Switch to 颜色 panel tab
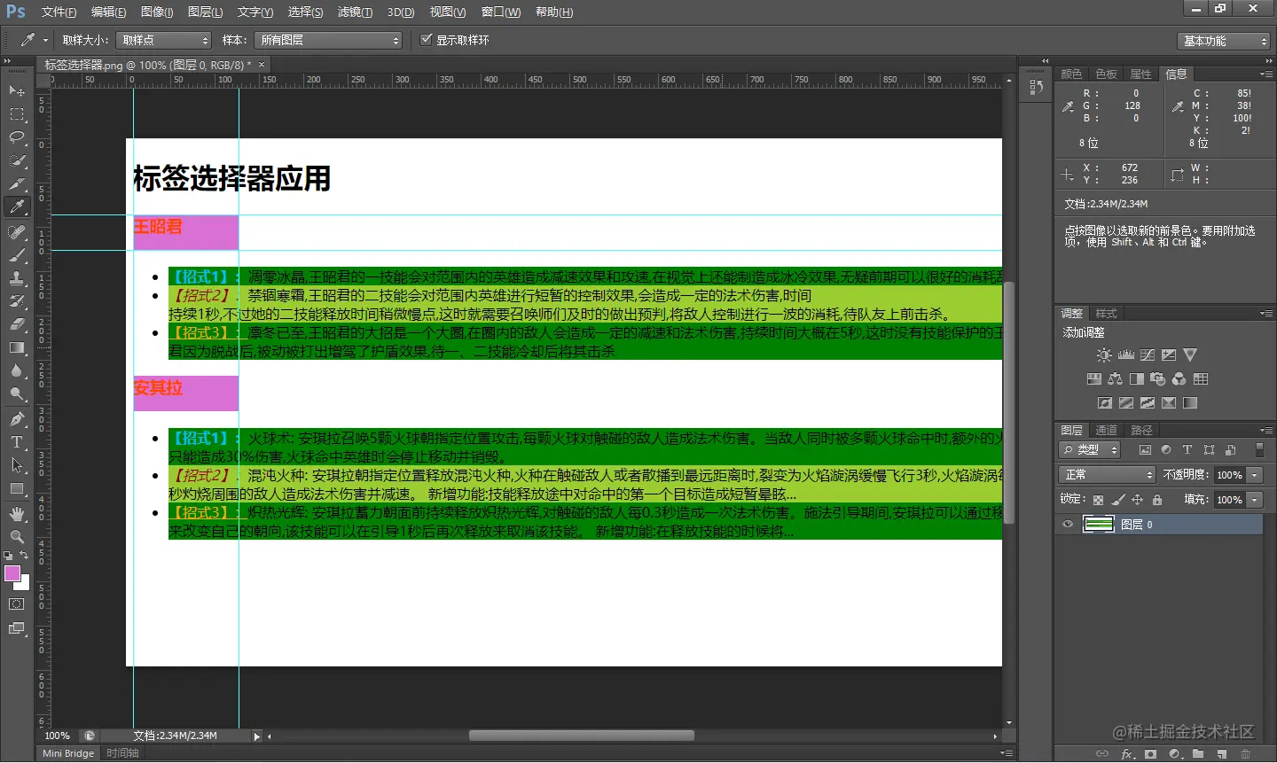1277x763 pixels. pyautogui.click(x=1071, y=74)
